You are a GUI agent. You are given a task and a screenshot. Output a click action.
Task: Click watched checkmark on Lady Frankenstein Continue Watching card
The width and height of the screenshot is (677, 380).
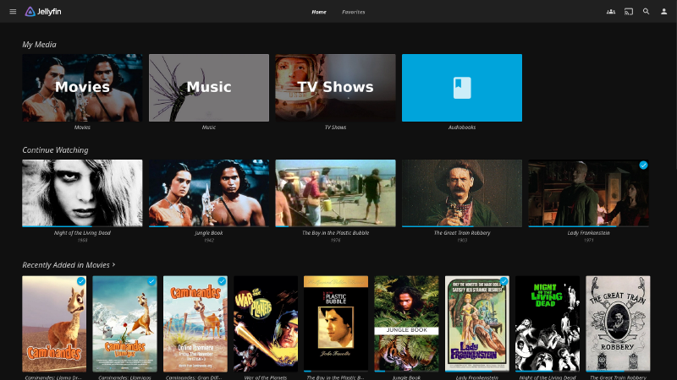(643, 166)
